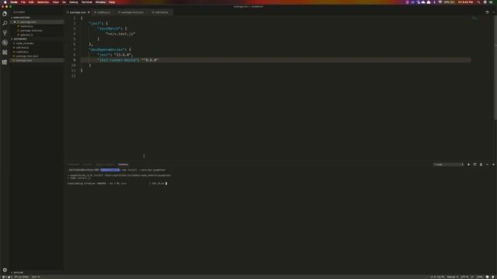Screen dimensions: 497x279
Task: Switch to the package-lock.json editor tab
Action: (x=133, y=12)
